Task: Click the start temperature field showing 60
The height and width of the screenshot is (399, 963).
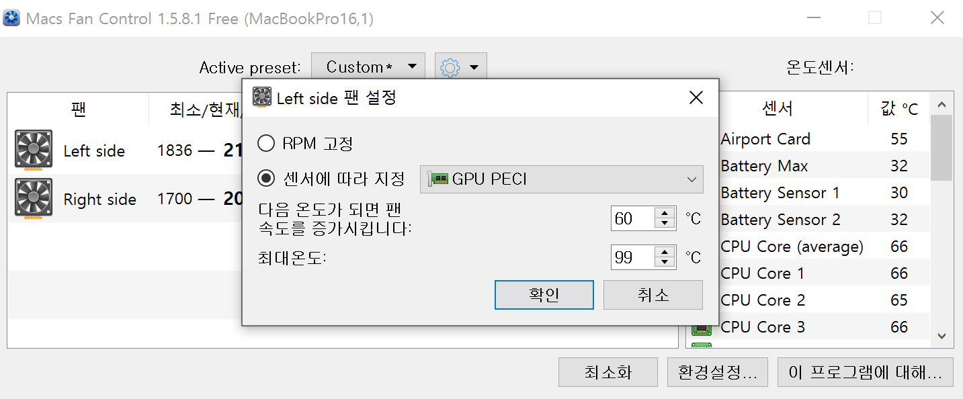Action: click(x=632, y=218)
